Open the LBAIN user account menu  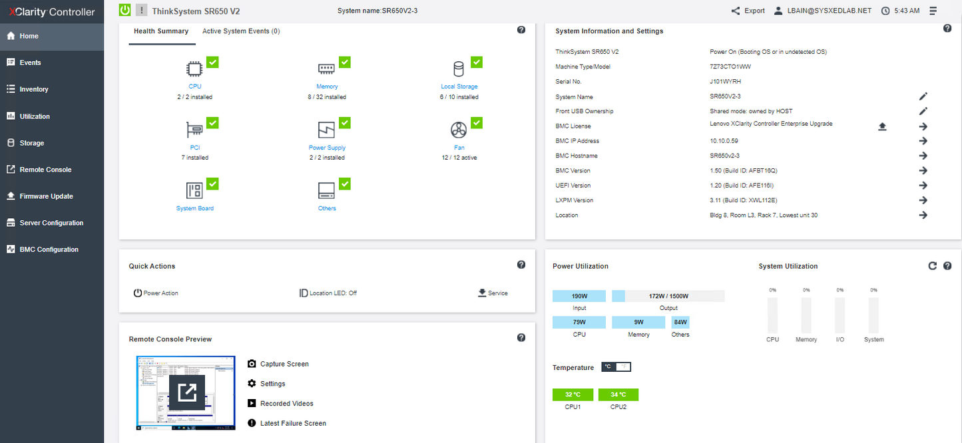point(823,11)
